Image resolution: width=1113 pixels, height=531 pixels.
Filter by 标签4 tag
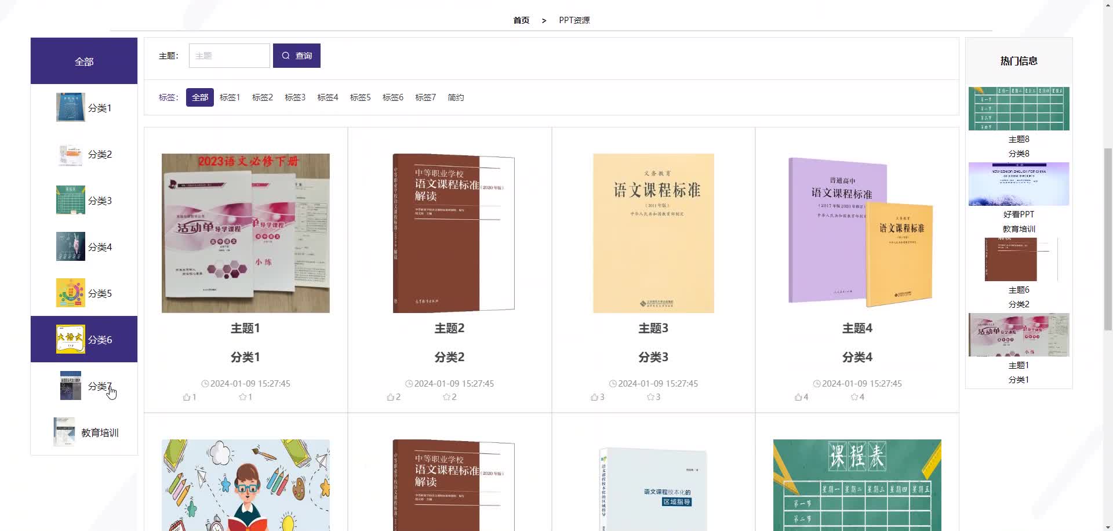(328, 97)
